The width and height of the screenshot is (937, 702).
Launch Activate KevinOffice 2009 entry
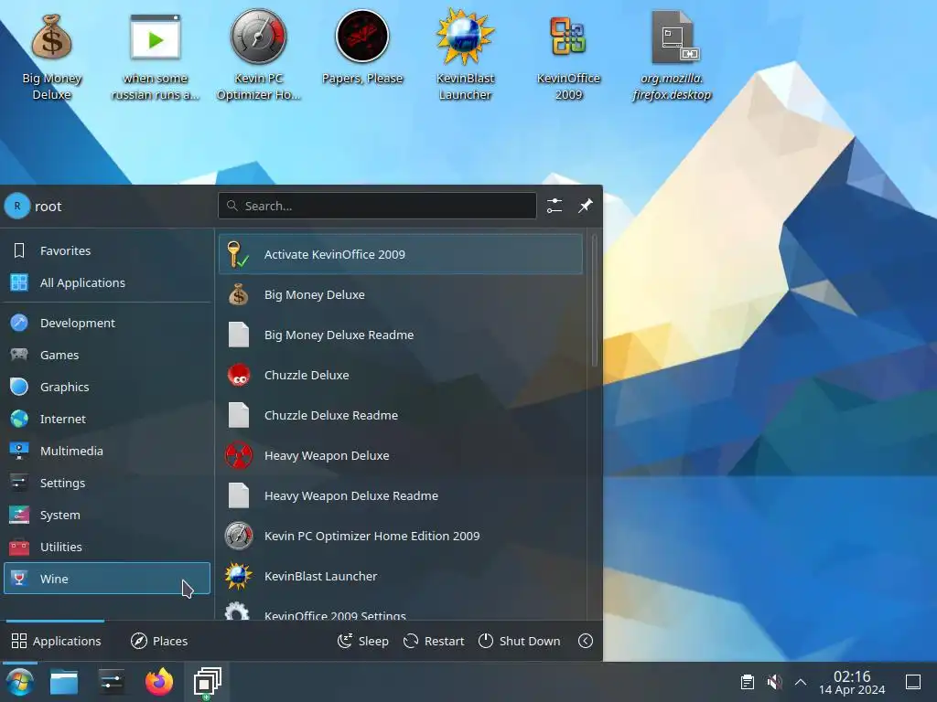[401, 254]
